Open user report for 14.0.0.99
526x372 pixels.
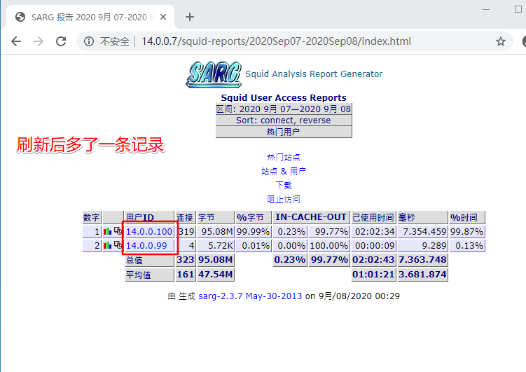coord(146,245)
